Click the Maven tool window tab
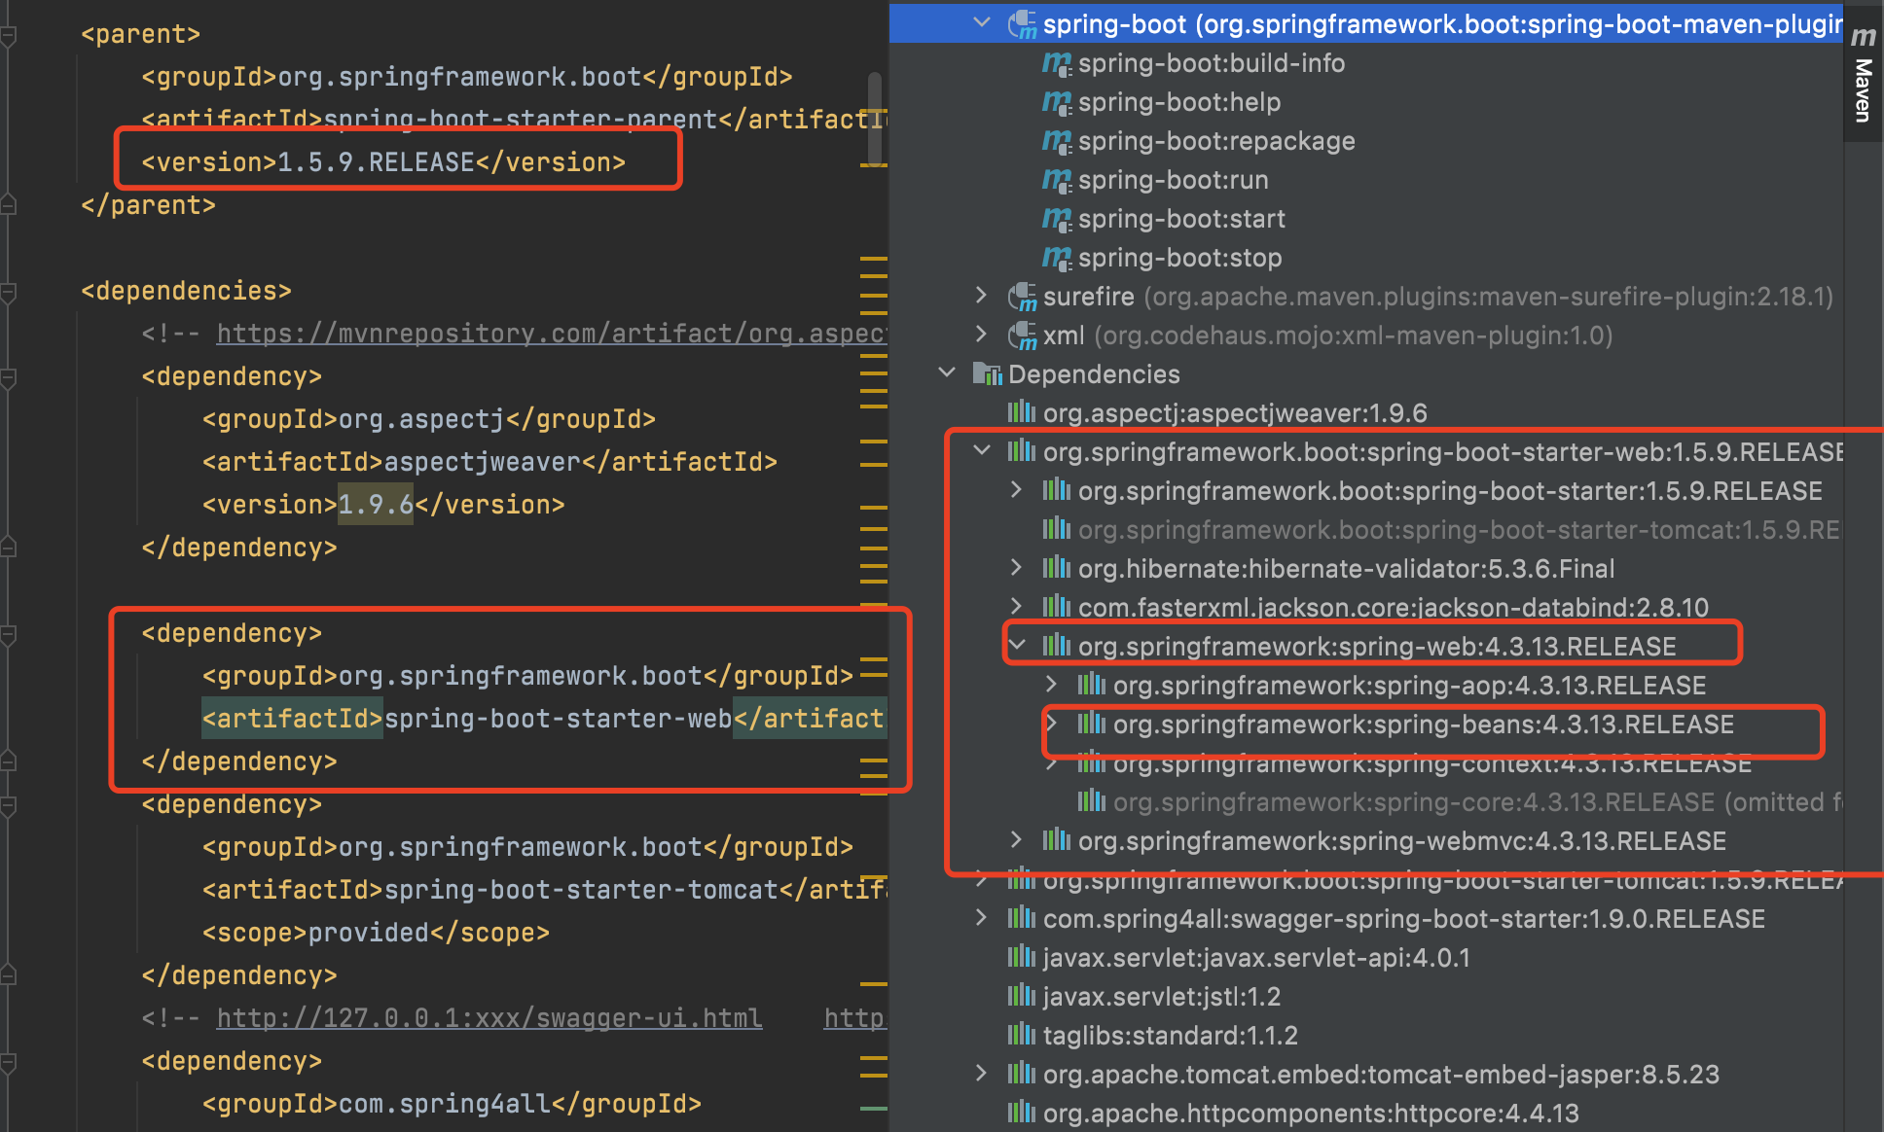 (1863, 75)
